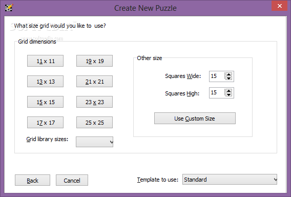The width and height of the screenshot is (291, 197).
Task: Choose the 13 x 13 grid size
Action: point(45,82)
